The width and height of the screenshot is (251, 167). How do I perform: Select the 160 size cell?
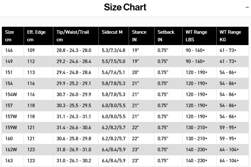[x=9, y=139]
